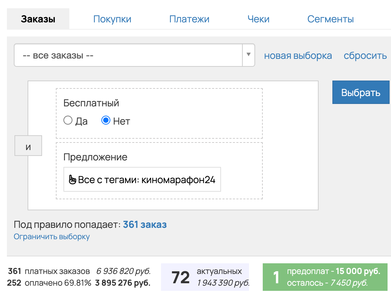Select "Нет" under Бесплатный
The height and width of the screenshot is (296, 391).
(x=106, y=120)
